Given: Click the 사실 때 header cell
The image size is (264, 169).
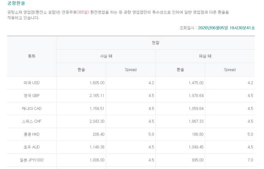Looking at the screenshot, I should pos(106,56).
